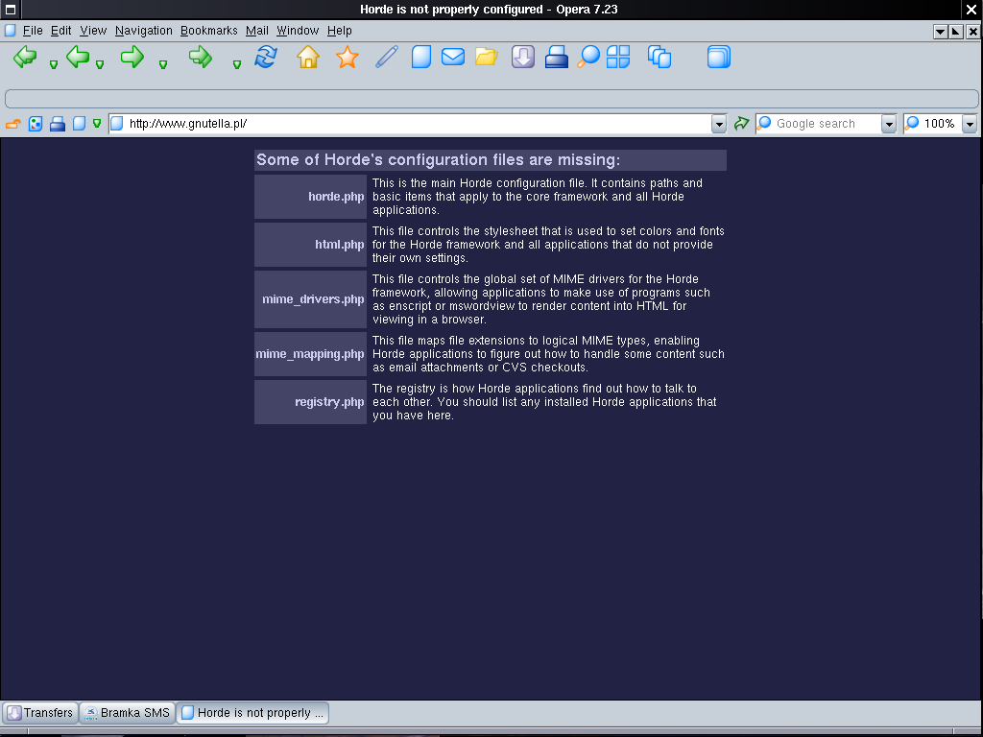This screenshot has width=983, height=737.
Task: Open bookmarks with the star icon
Action: pyautogui.click(x=348, y=58)
